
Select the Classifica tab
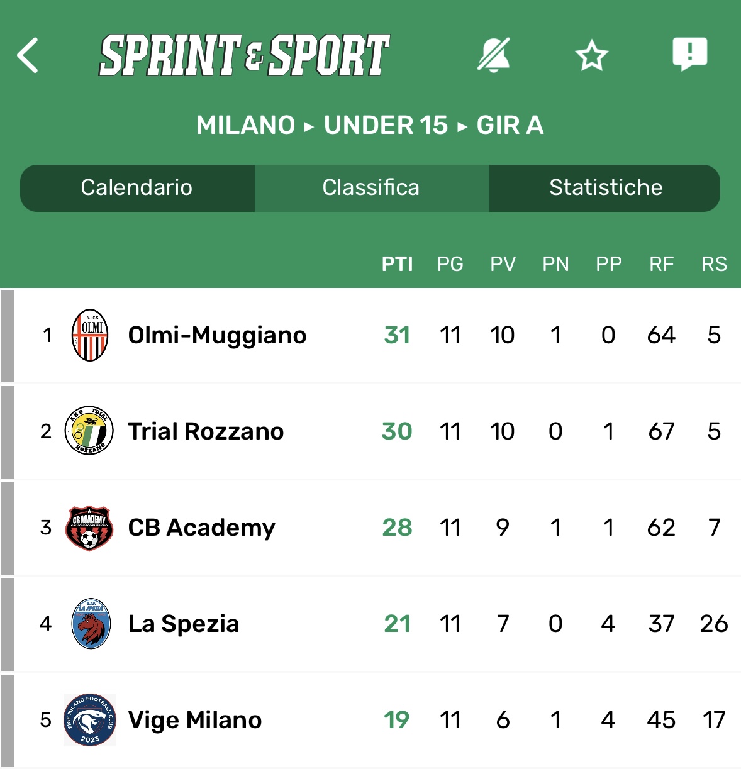click(x=371, y=188)
